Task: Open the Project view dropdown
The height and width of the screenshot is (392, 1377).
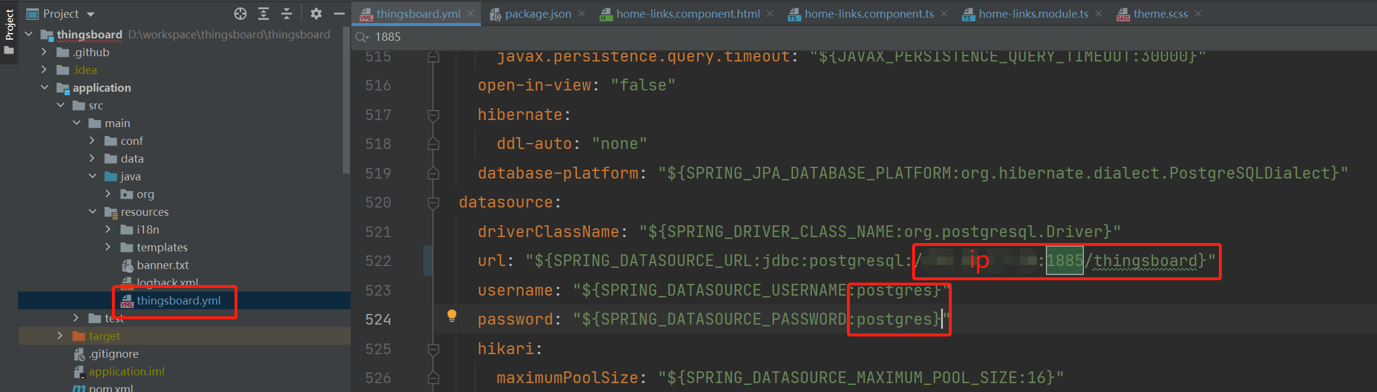Action: 91,14
